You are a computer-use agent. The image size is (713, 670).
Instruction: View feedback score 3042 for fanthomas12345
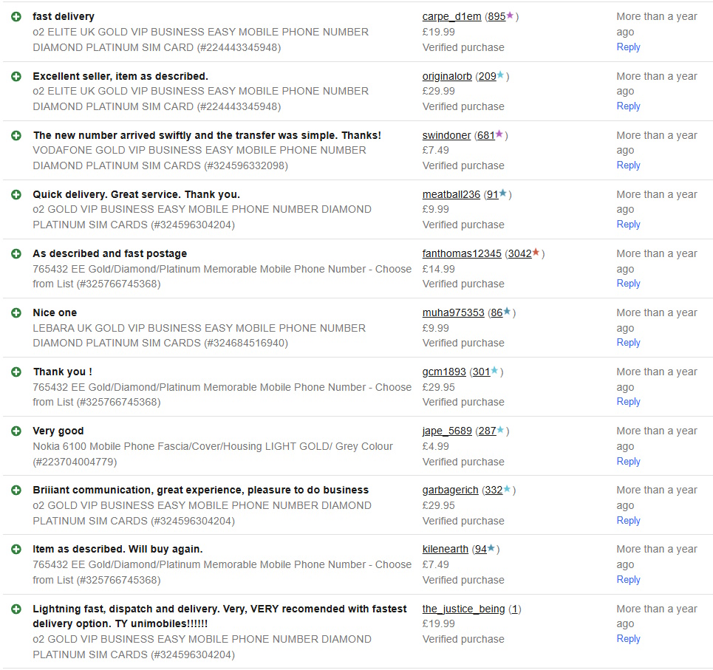pyautogui.click(x=519, y=253)
